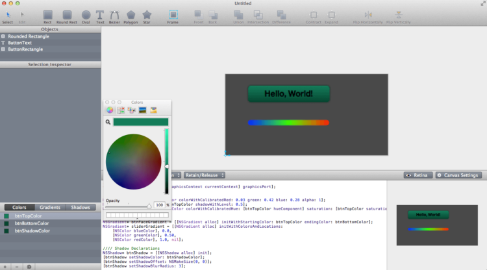The image size is (487, 270).
Task: Select Rounded Rectangle in Objects list
Action: click(50, 36)
